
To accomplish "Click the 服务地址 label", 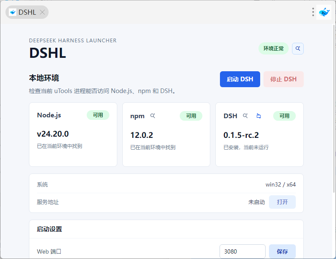I will [x=48, y=202].
